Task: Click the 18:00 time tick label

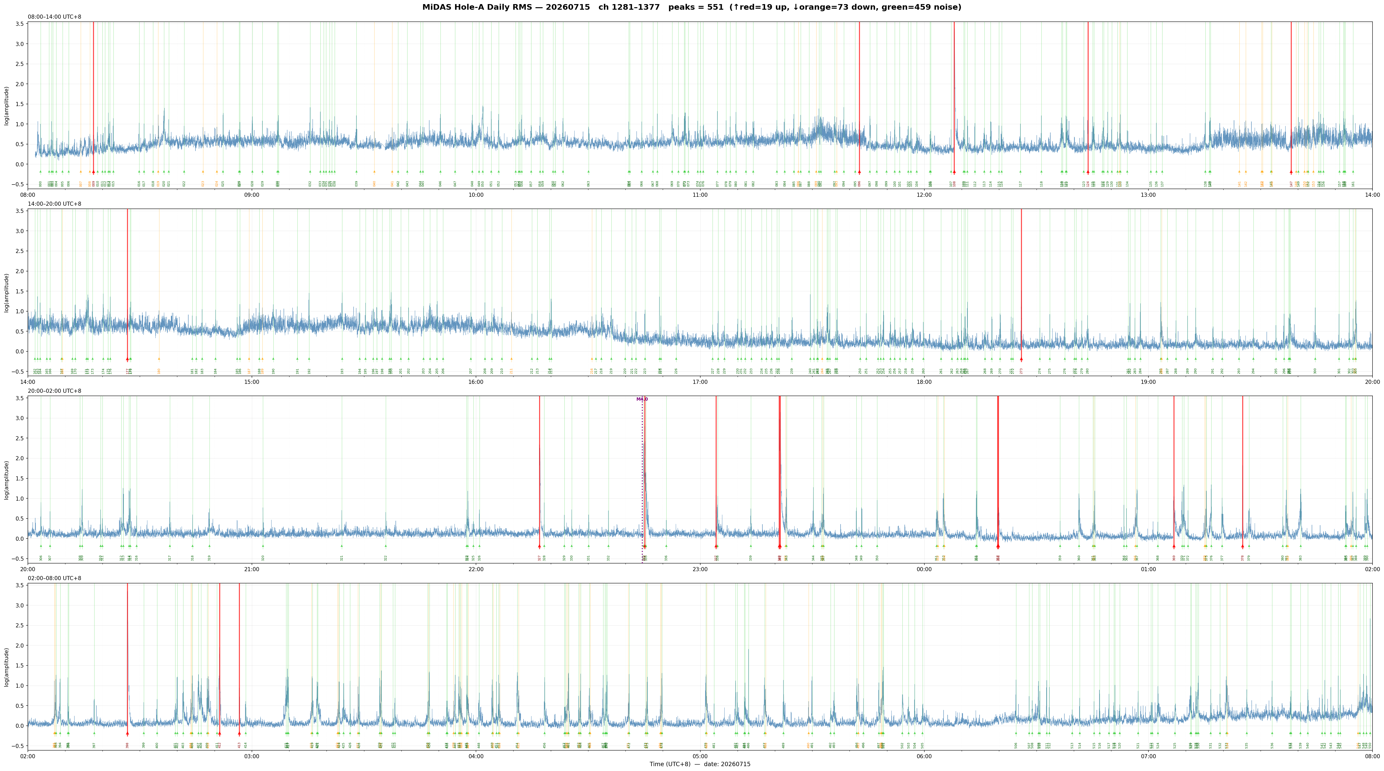Action: 924,382
